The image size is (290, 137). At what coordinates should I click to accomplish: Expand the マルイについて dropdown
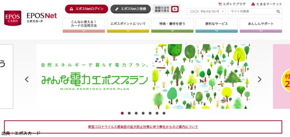point(206,11)
